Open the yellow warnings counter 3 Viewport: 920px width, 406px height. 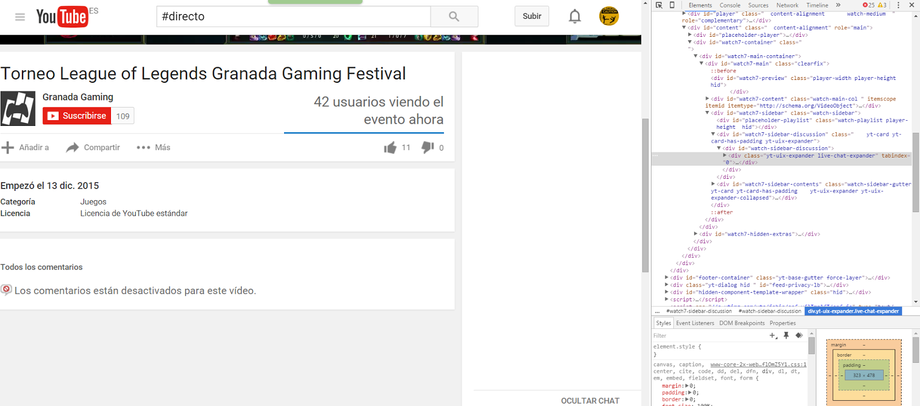tap(882, 5)
